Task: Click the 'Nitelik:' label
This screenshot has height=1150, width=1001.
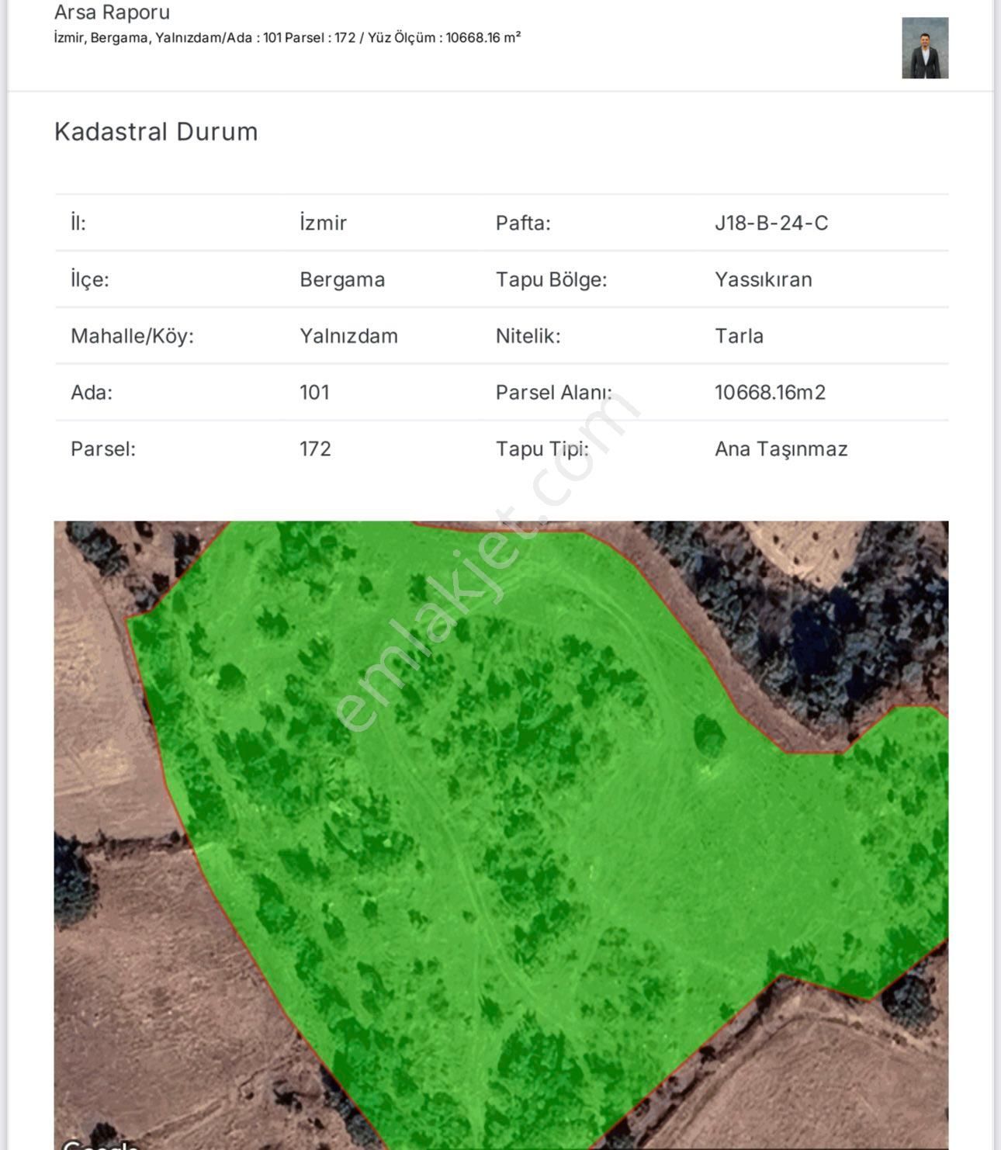Action: click(x=528, y=336)
